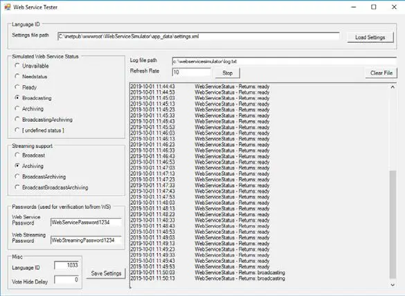Click the Web Service Password field
405x296 pixels.
click(x=86, y=222)
